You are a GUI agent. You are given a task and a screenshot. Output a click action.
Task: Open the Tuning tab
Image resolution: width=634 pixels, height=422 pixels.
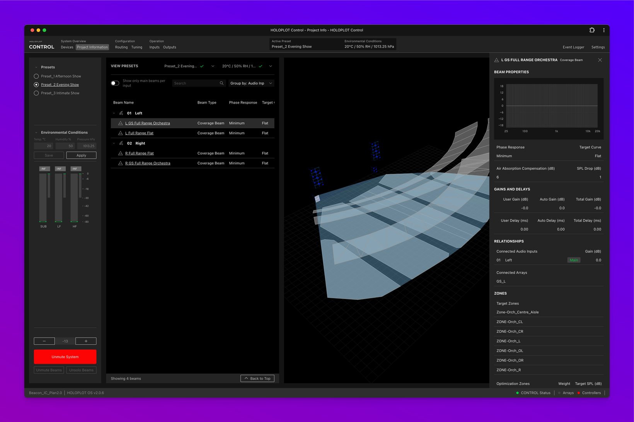[137, 47]
